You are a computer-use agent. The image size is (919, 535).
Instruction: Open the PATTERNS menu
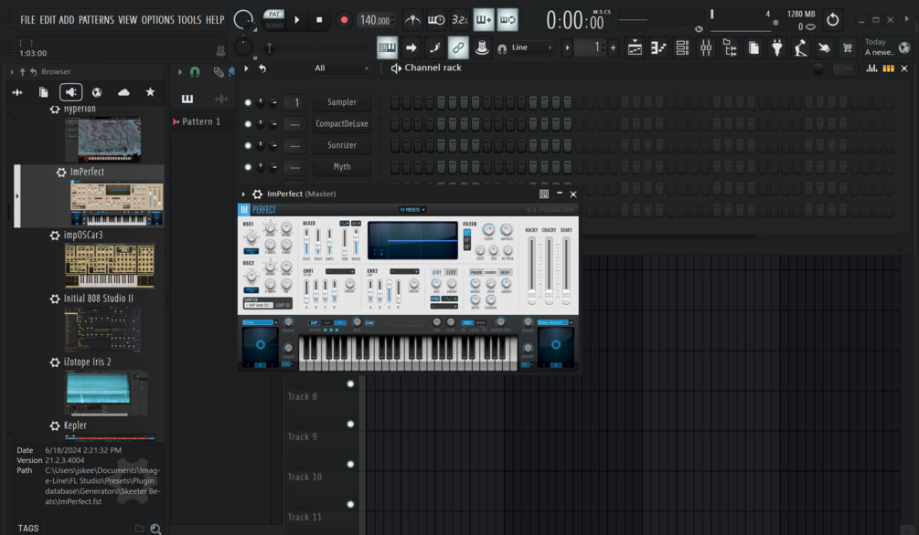click(96, 20)
